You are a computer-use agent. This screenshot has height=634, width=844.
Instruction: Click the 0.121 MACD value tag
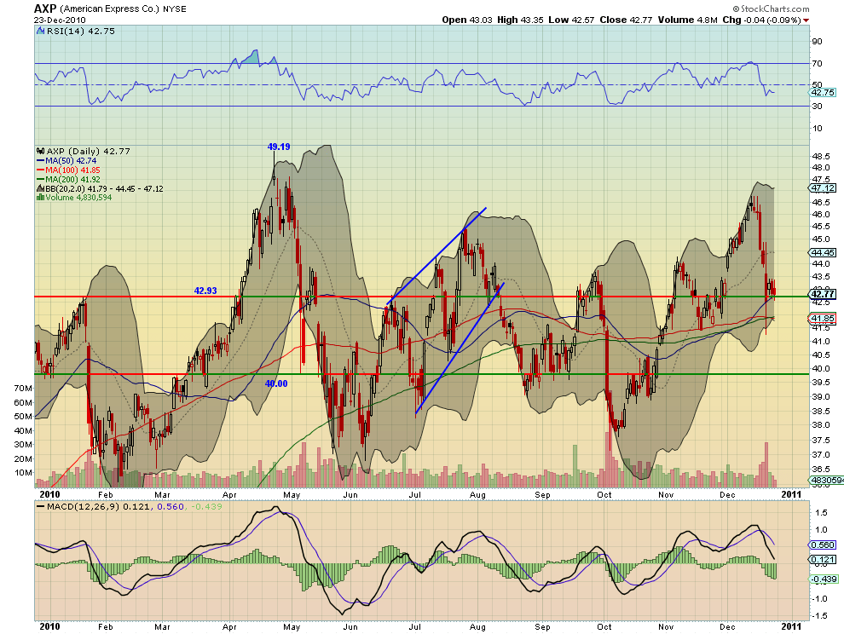click(x=823, y=559)
